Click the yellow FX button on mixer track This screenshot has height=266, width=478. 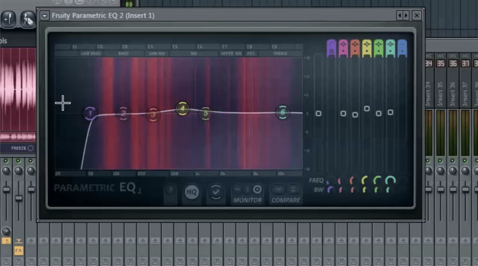[x=18, y=250]
